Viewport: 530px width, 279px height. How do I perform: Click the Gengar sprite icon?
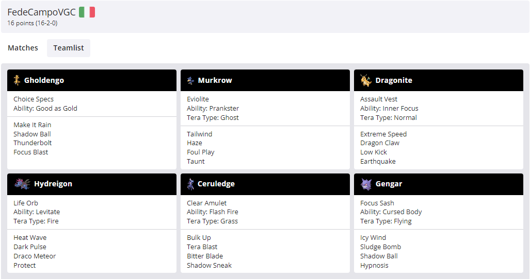point(366,184)
